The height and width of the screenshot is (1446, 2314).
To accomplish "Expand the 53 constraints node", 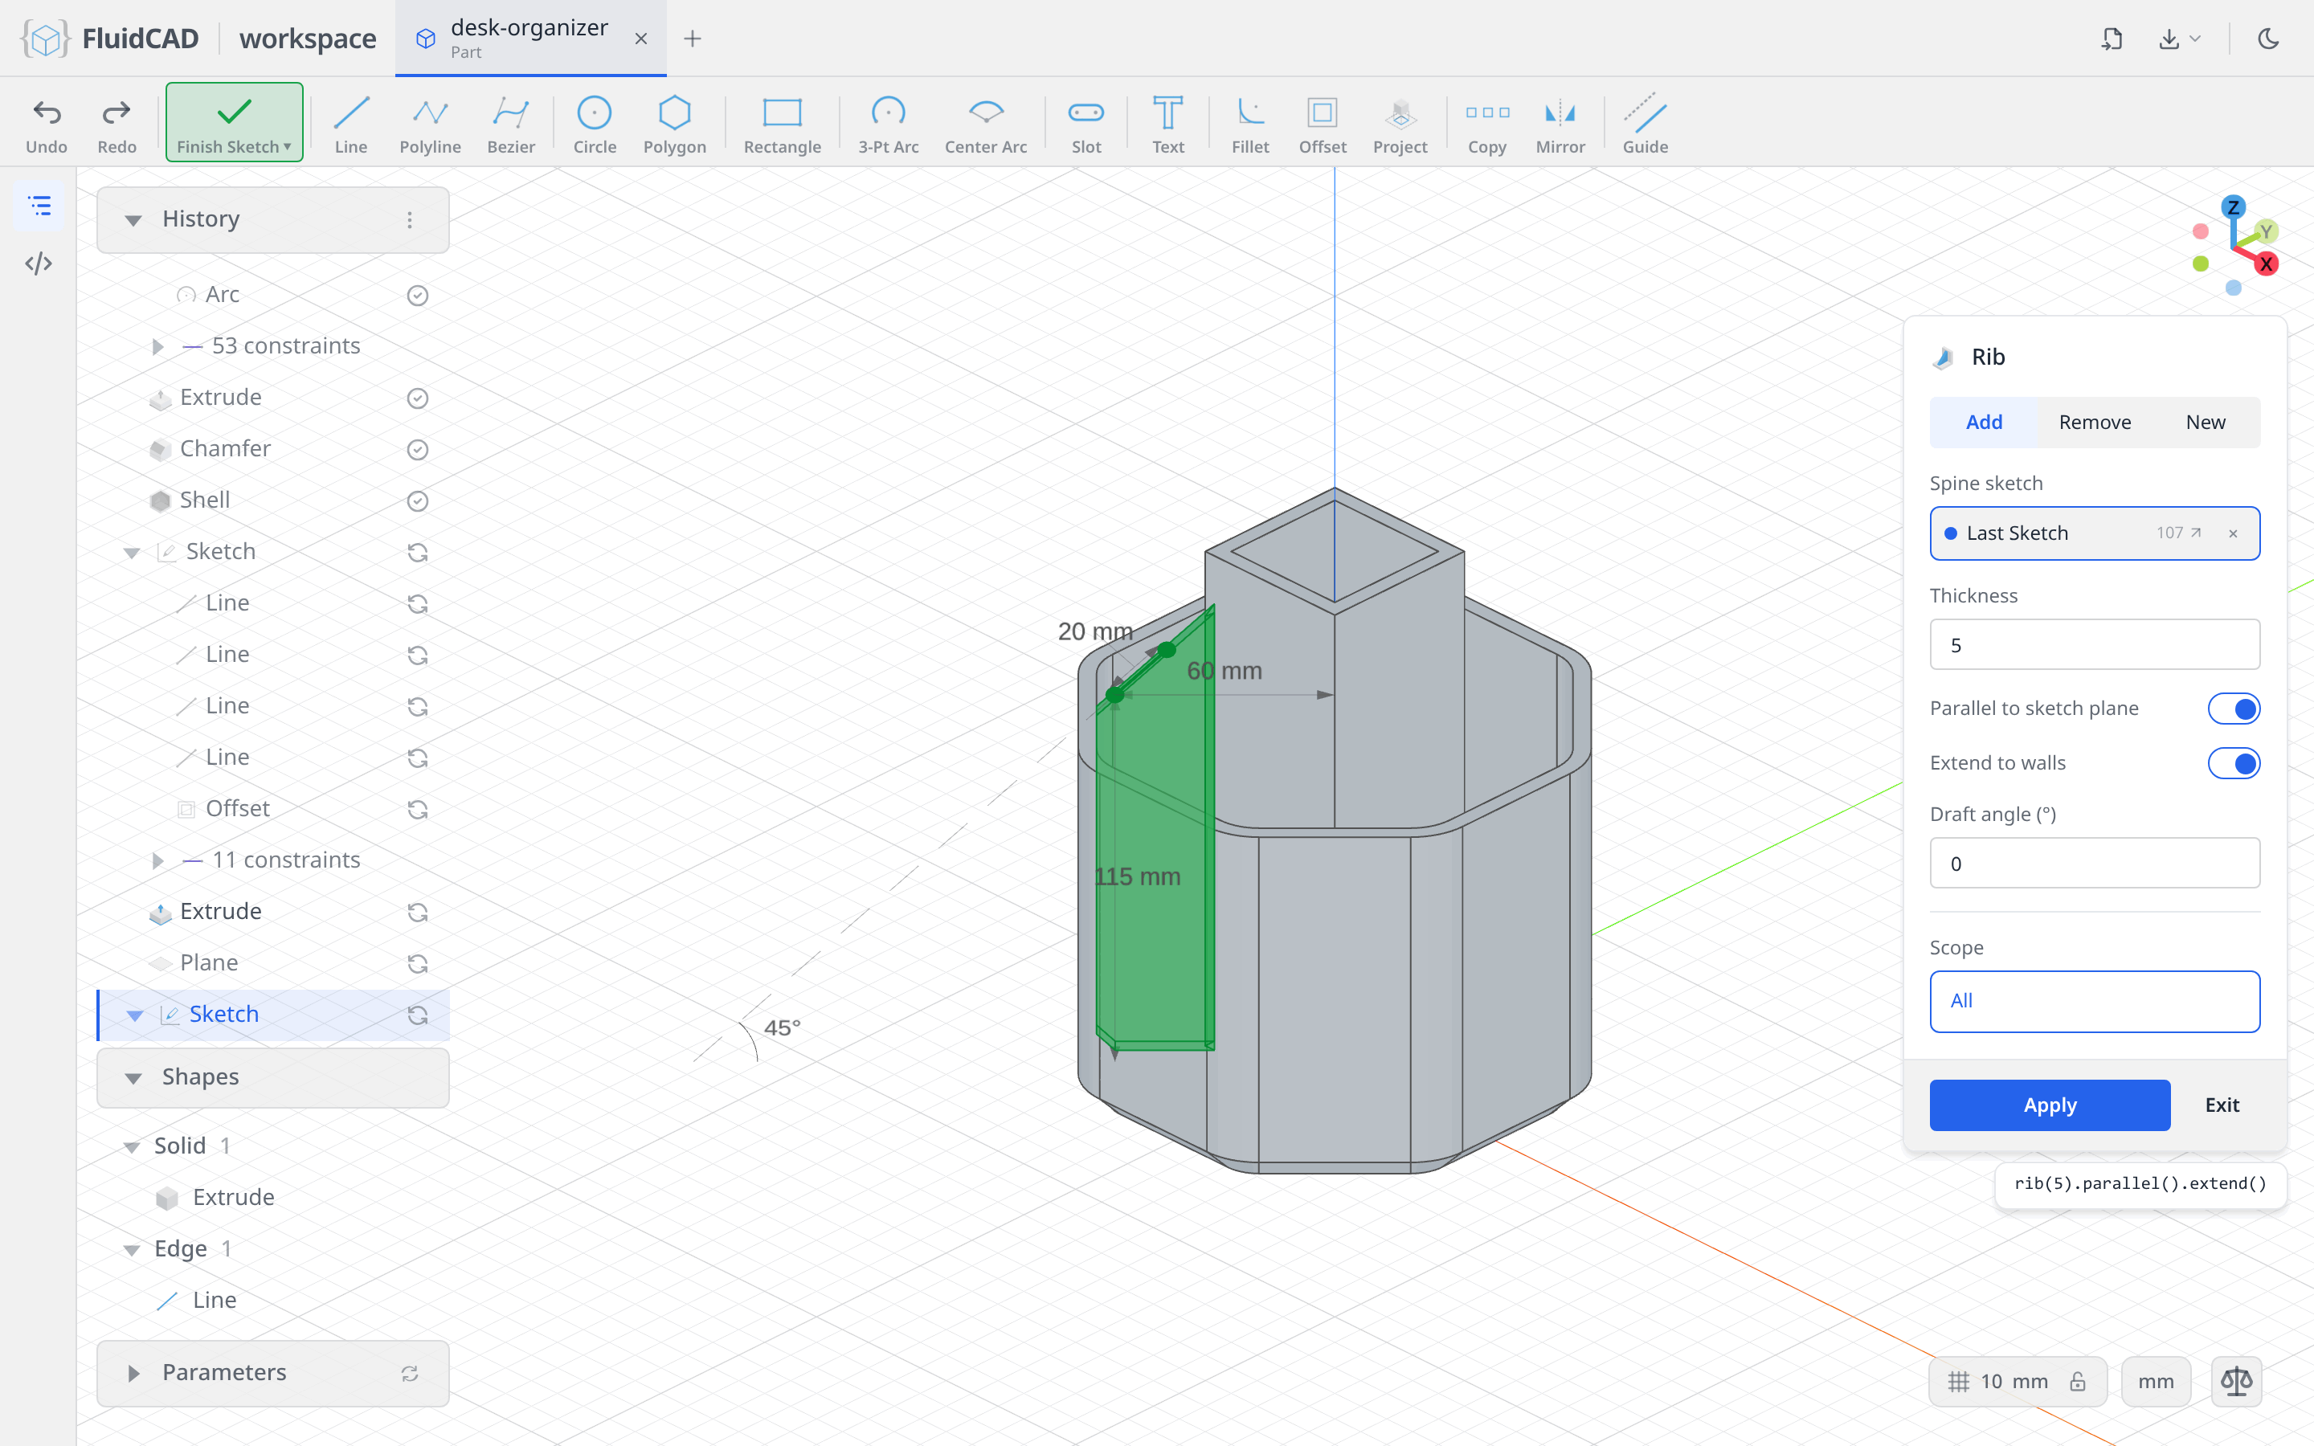I will (x=157, y=346).
